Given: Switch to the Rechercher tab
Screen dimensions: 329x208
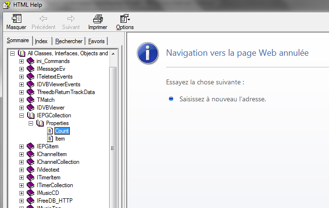Looking at the screenshot, I should coord(69,41).
